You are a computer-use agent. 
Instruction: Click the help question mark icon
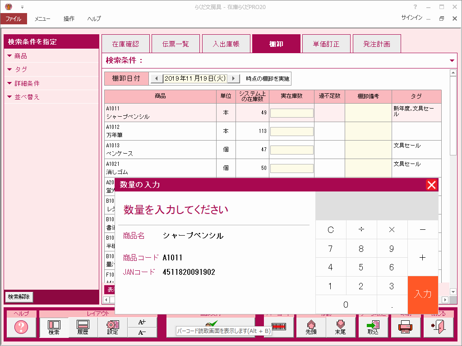[x=21, y=328]
